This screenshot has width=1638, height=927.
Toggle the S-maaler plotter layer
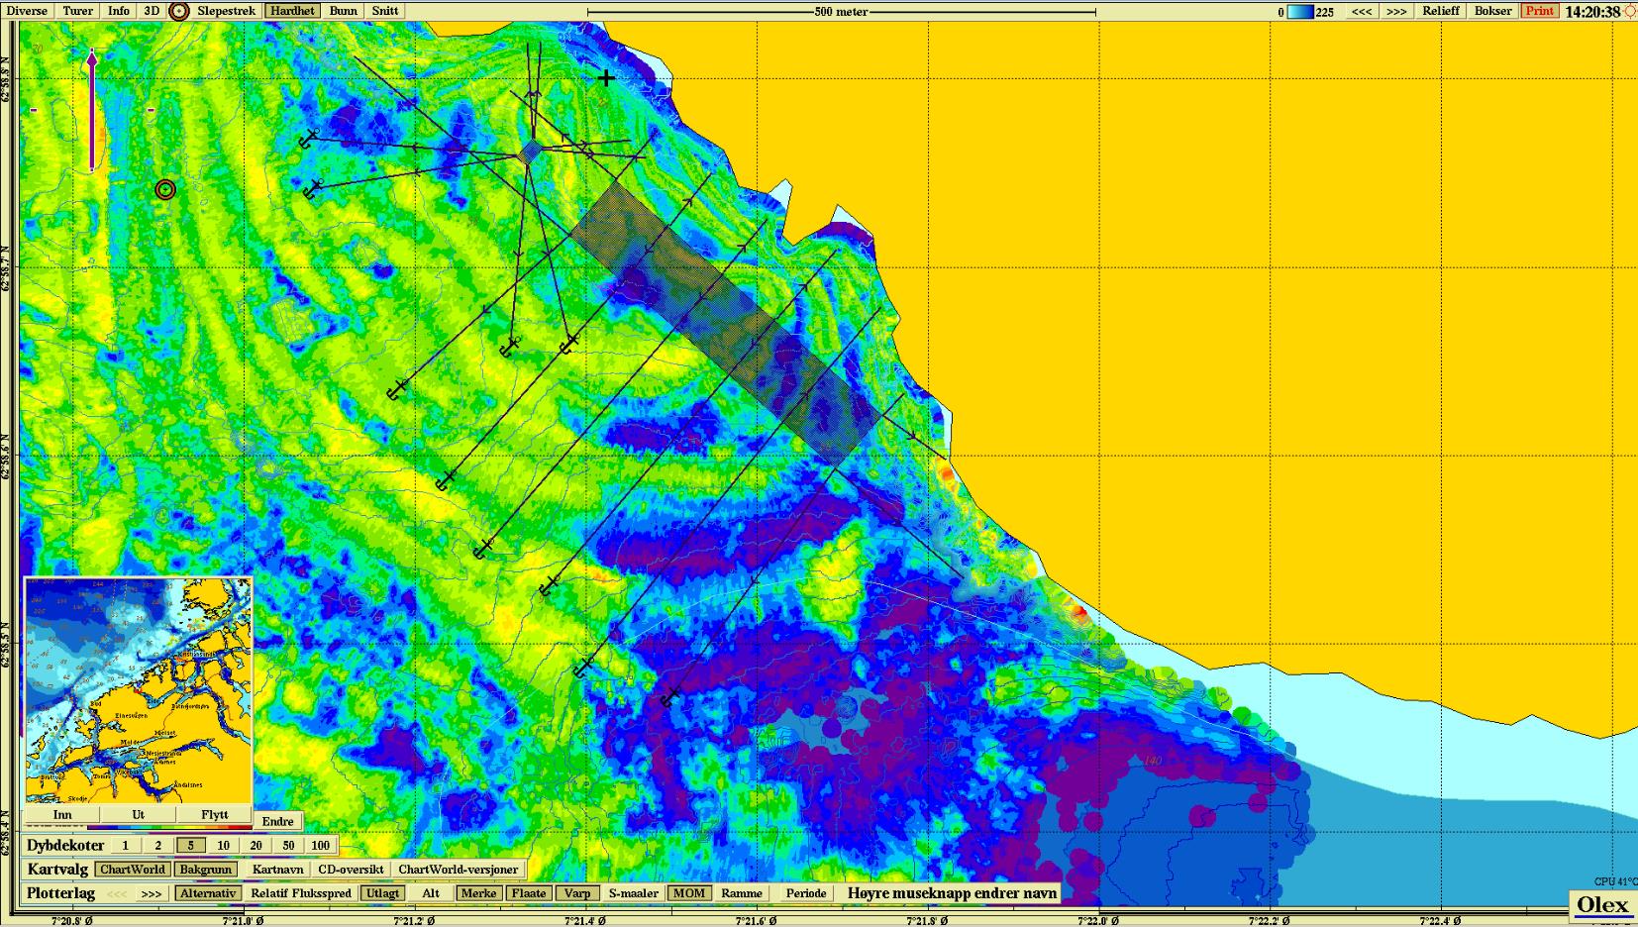point(633,893)
